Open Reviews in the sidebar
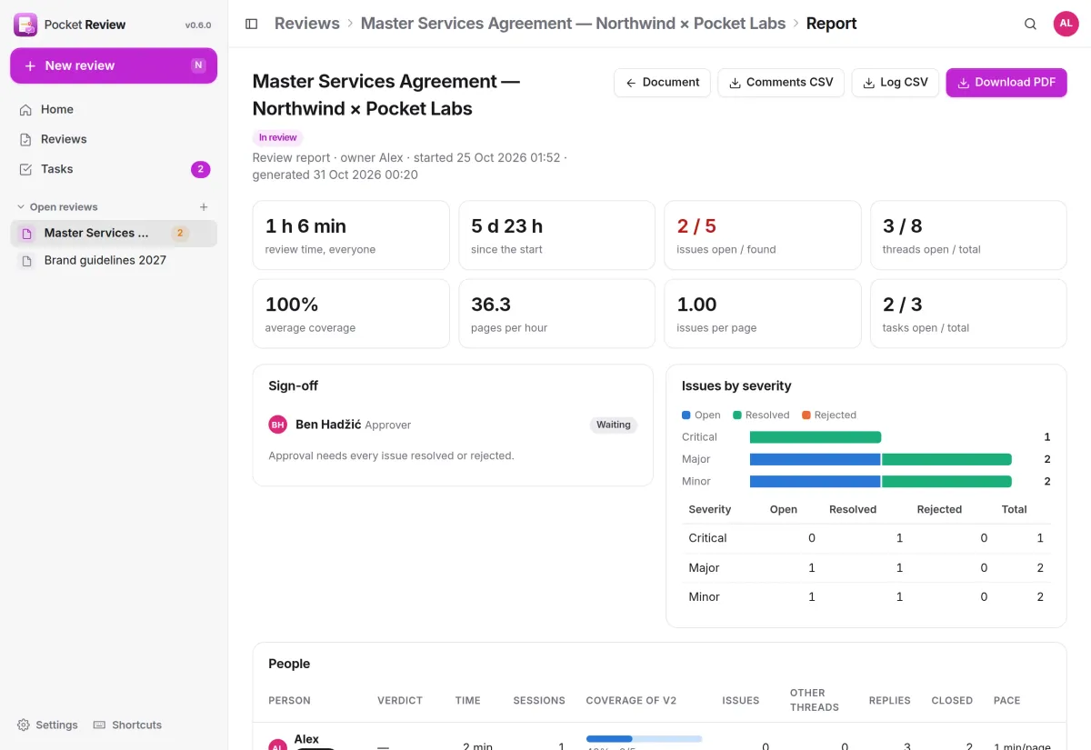 click(114, 139)
